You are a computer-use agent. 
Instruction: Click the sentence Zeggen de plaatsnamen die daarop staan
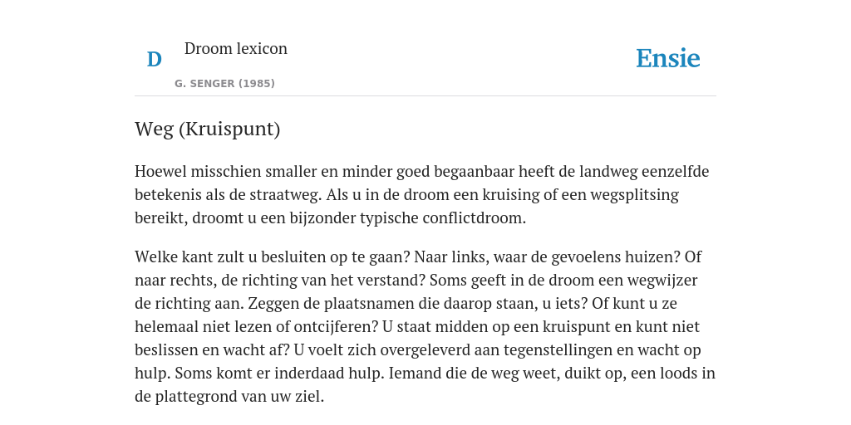click(x=418, y=304)
